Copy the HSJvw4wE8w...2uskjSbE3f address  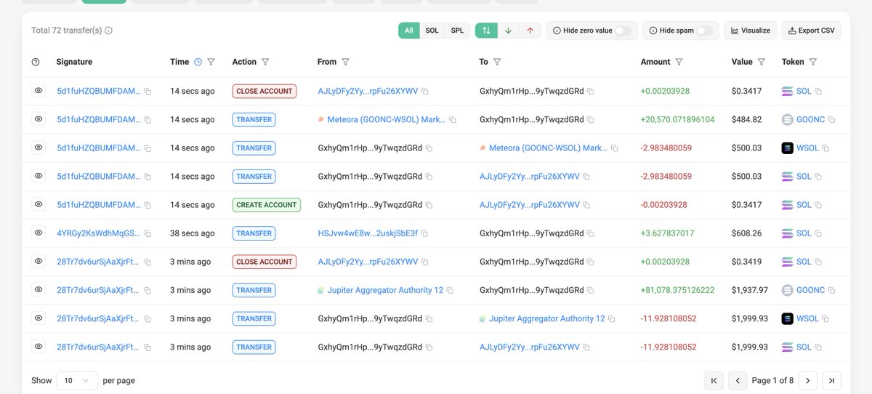coord(424,233)
